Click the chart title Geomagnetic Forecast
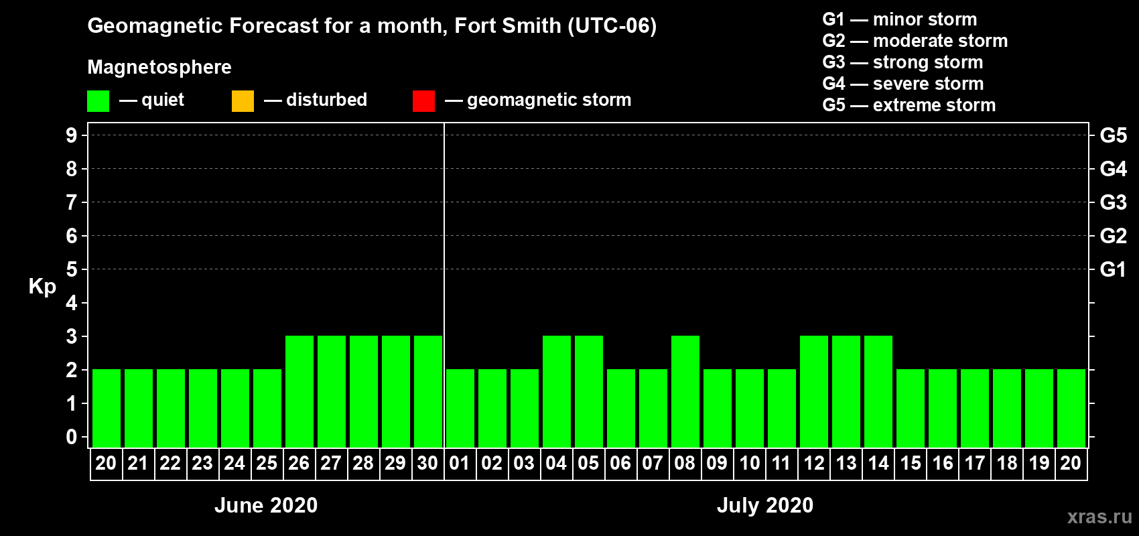The image size is (1139, 536). [x=372, y=25]
